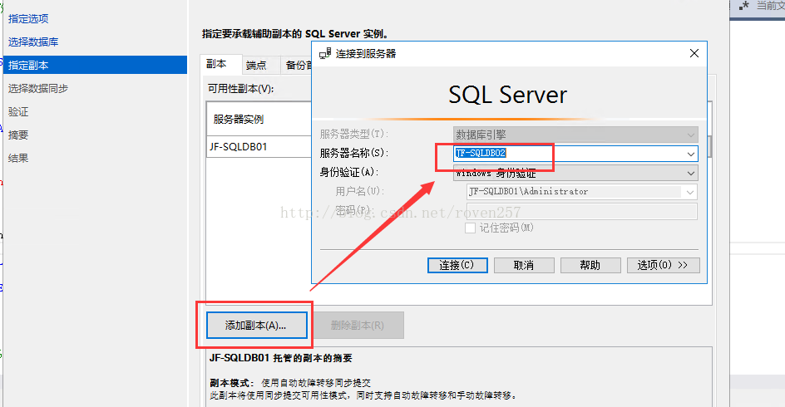
Task: Click the Availability Replicas (可用性副本) label
Action: 241,89
